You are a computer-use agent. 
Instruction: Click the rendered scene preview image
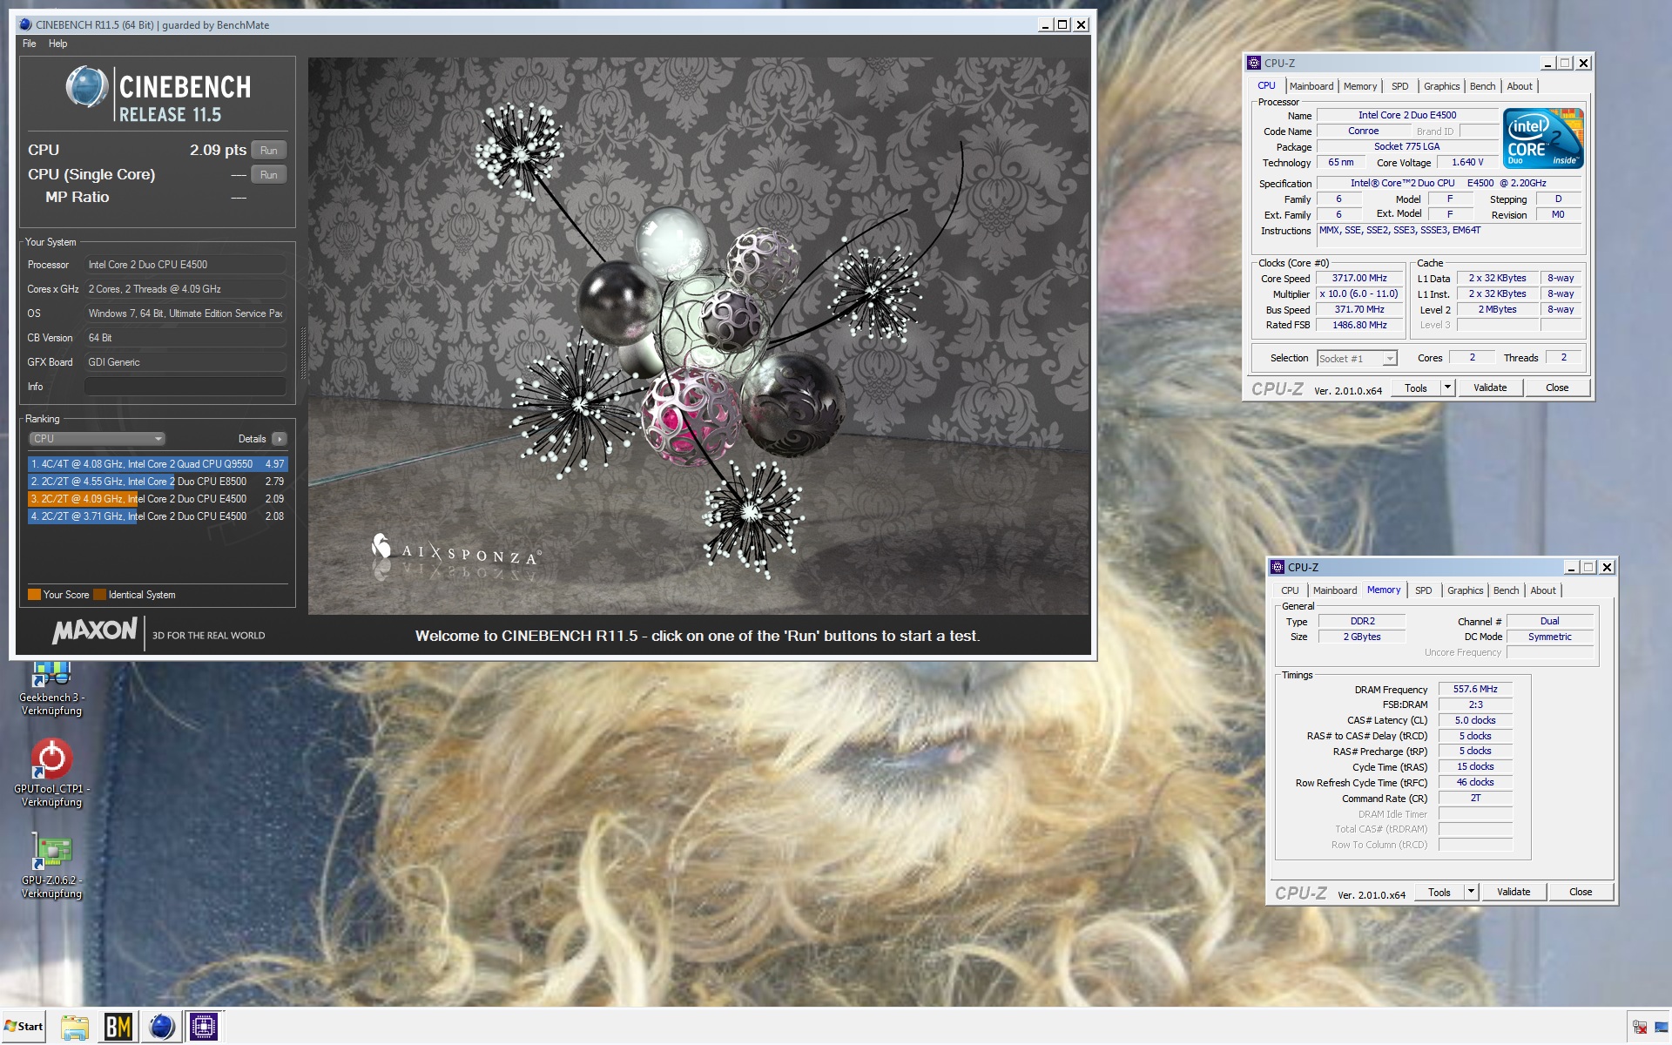pos(698,336)
